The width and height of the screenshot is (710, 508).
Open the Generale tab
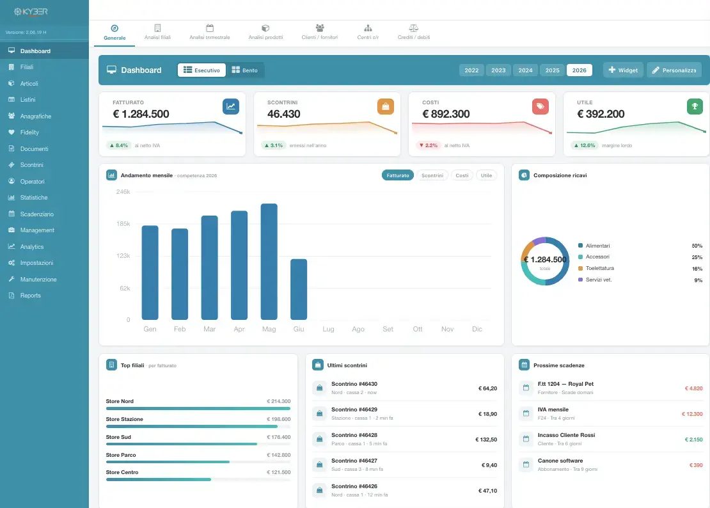(x=114, y=33)
